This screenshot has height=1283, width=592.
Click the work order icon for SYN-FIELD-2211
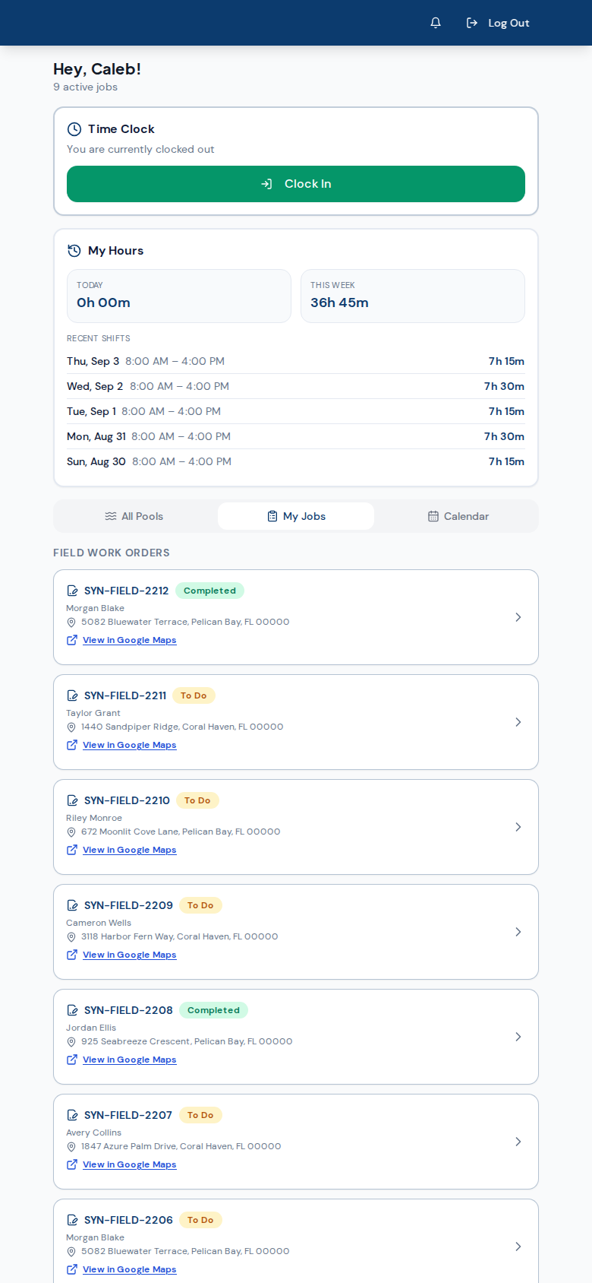click(73, 695)
